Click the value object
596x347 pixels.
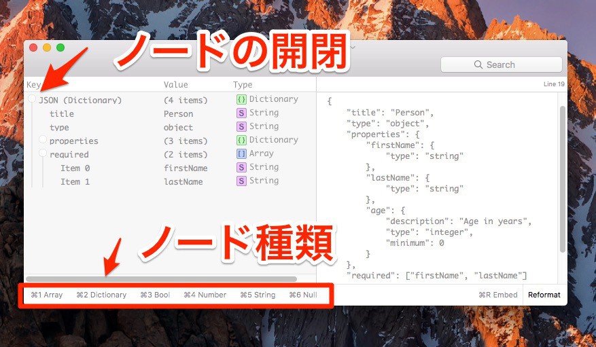tap(178, 128)
